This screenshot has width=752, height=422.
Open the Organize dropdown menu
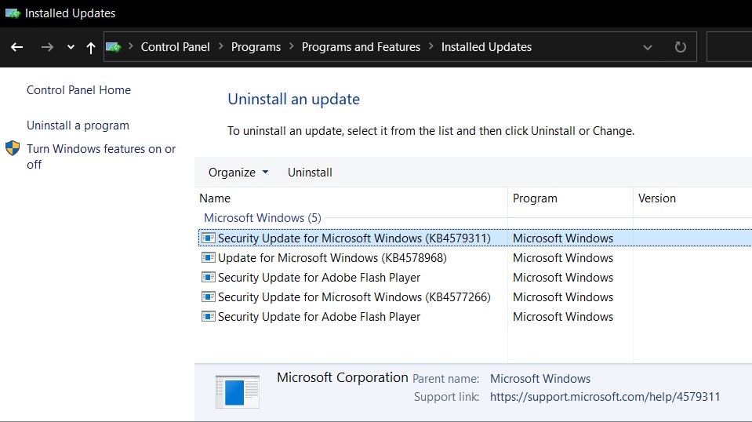point(238,173)
